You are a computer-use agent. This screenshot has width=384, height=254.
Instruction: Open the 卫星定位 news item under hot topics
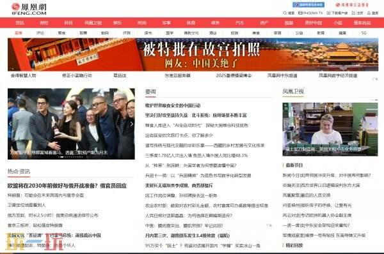click(x=26, y=205)
